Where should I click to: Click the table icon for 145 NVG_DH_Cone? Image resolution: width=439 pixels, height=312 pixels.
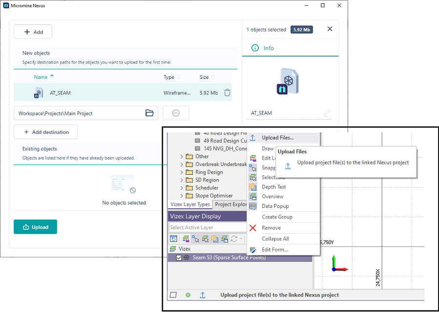pyautogui.click(x=198, y=148)
